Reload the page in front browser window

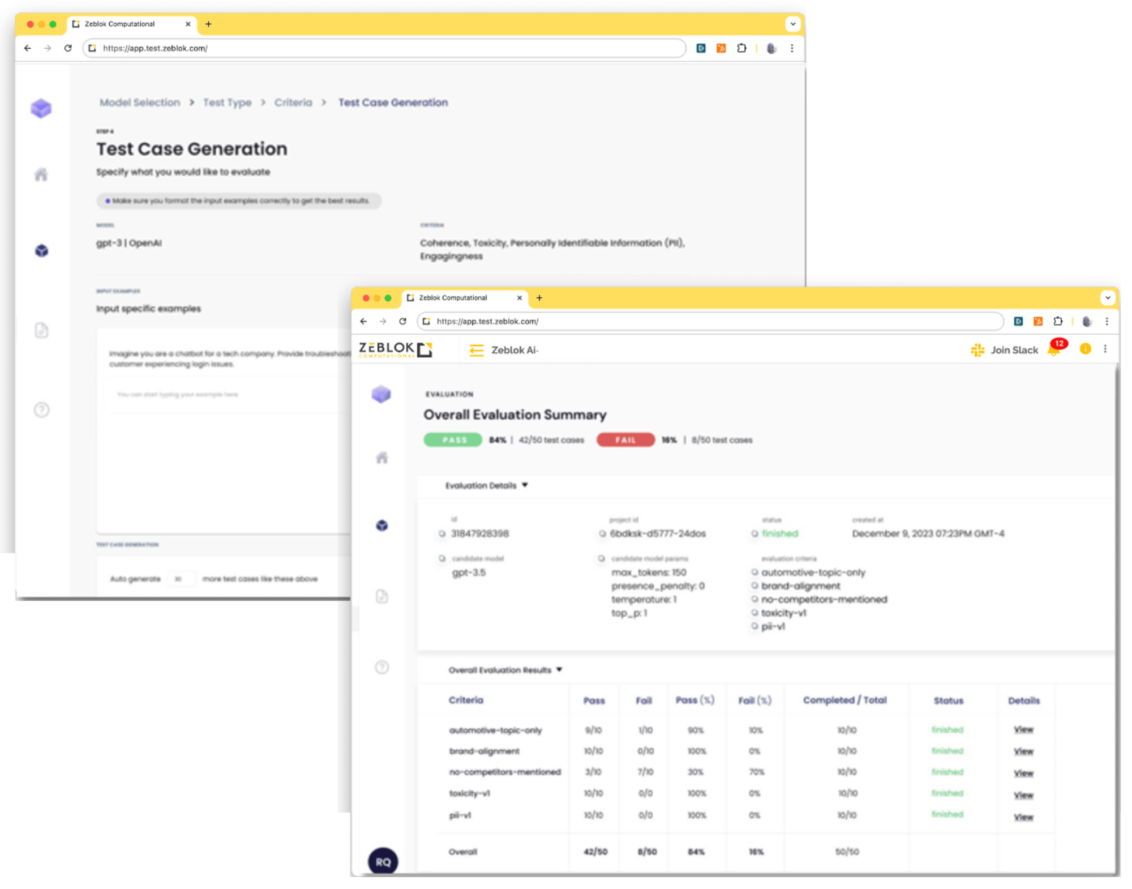[x=402, y=321]
